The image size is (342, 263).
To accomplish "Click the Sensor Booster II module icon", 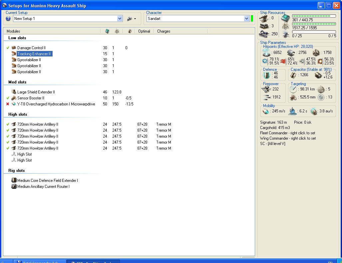I will 14,98.
